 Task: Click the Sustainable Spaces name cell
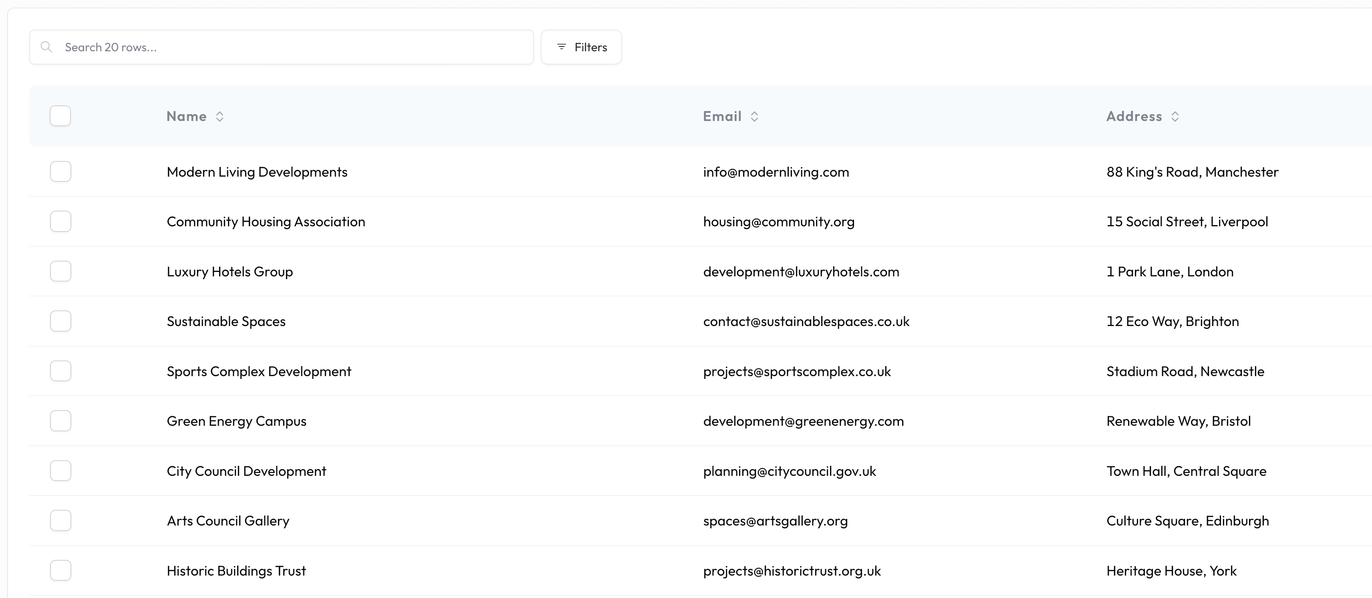coord(226,322)
